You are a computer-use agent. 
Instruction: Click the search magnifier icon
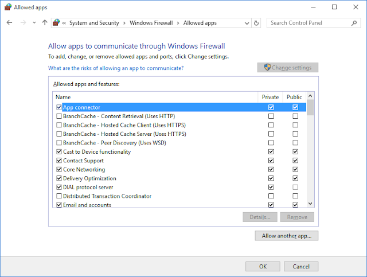pyautogui.click(x=354, y=23)
